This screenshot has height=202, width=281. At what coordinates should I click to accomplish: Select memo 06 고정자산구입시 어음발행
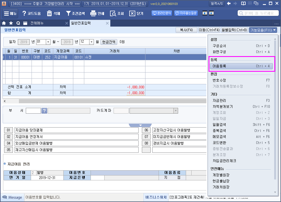point(179,130)
